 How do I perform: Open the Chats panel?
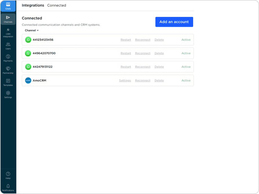8,6
